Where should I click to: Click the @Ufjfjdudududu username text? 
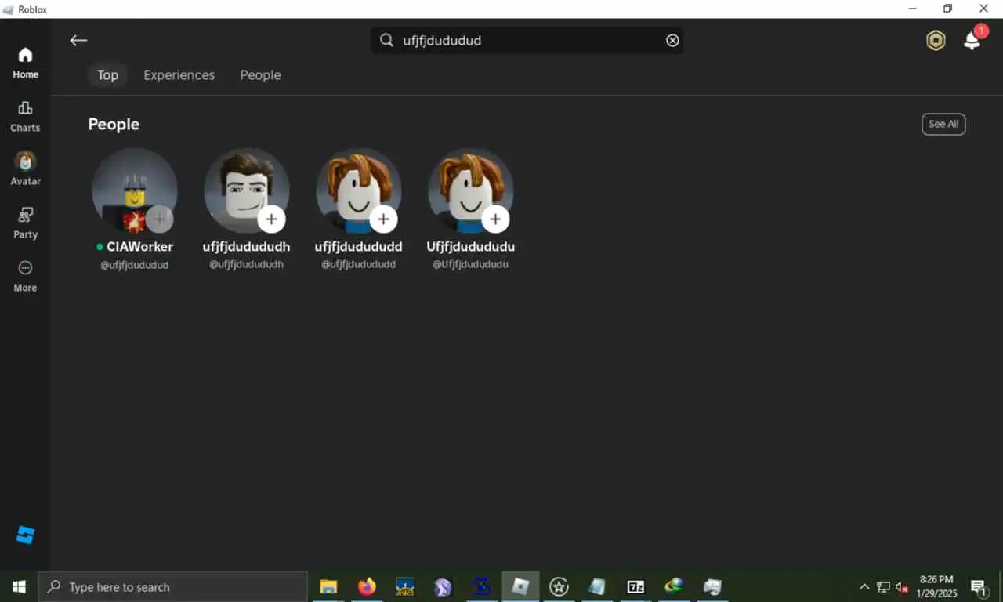[x=470, y=265]
